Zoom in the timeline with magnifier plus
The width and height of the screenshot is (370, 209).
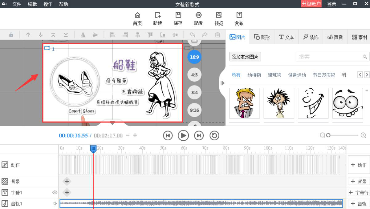(x=364, y=135)
